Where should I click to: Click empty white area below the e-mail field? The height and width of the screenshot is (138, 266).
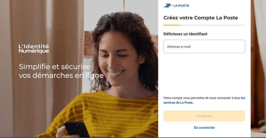204,75
